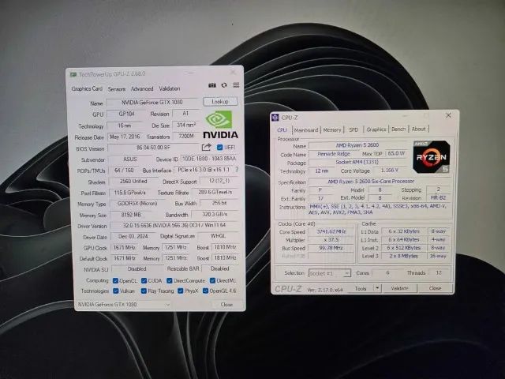Screen dimensions: 505x379
Task: Click the CPU-Z title bar app icon
Action: (275, 118)
